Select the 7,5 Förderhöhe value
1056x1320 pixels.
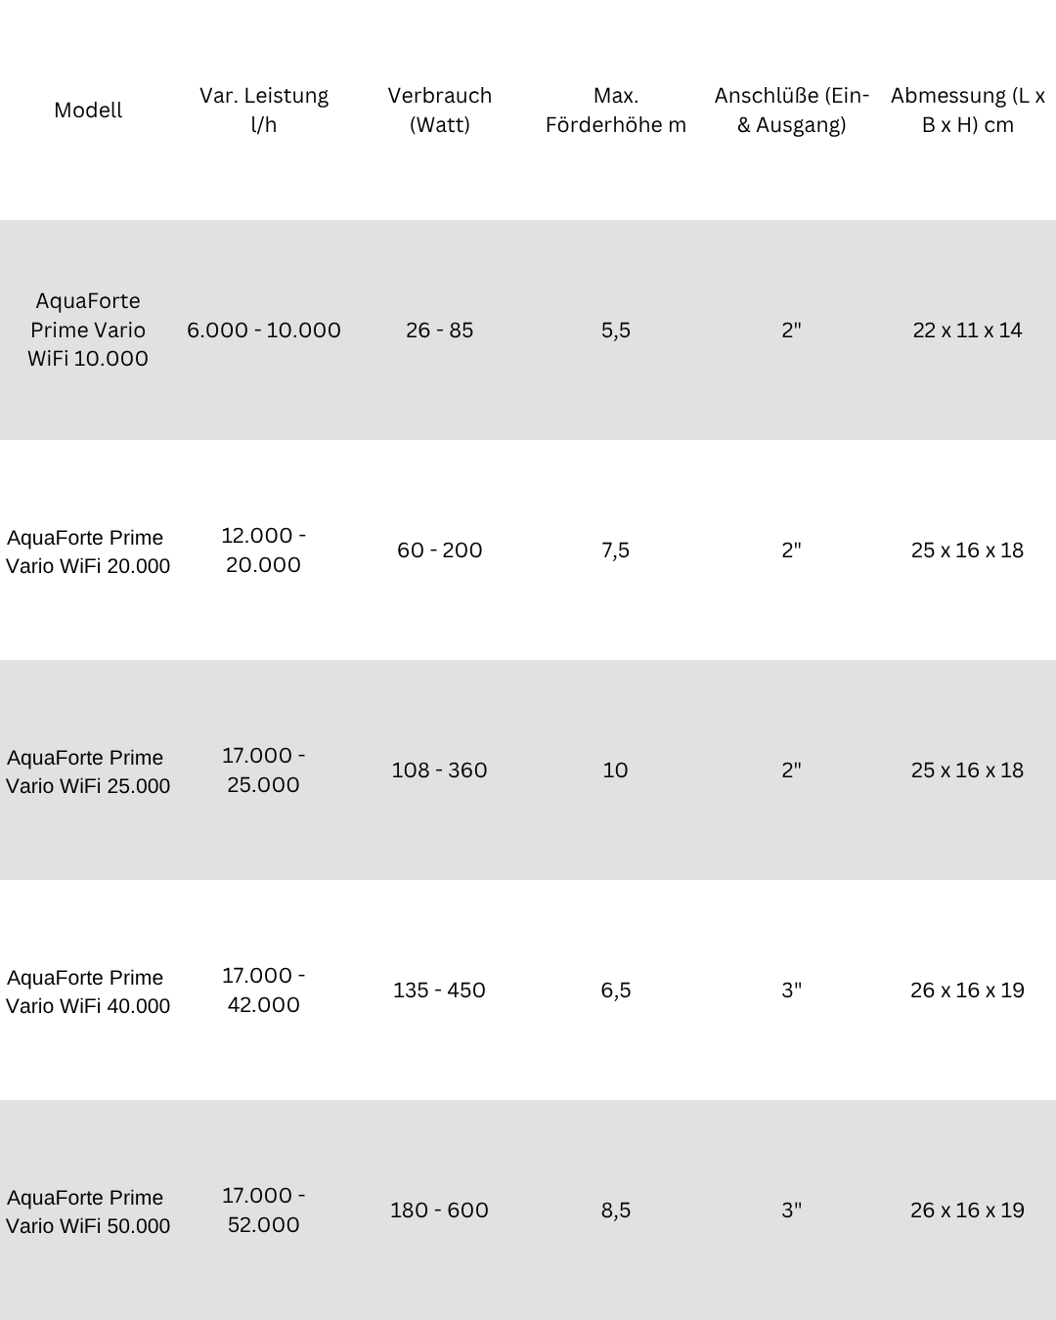(616, 550)
